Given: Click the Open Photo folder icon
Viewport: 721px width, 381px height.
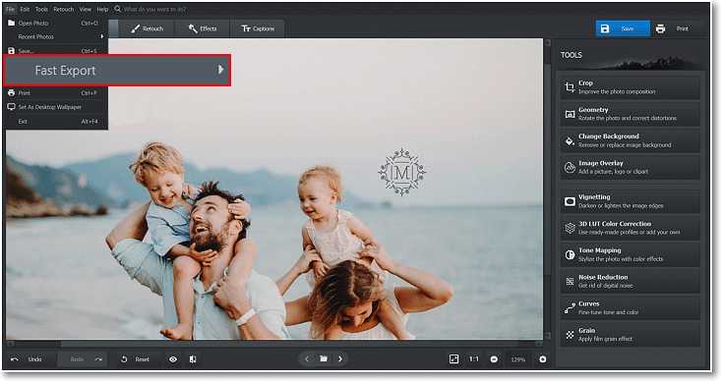Looking at the screenshot, I should tap(11, 23).
